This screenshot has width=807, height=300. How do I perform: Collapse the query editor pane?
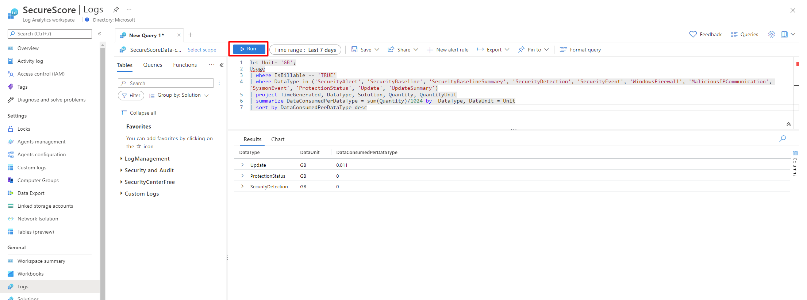[x=788, y=124]
